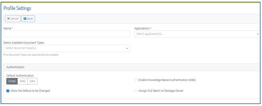The height and width of the screenshot is (106, 262).
Task: Switch default authentication to SMS
Action: point(23,81)
